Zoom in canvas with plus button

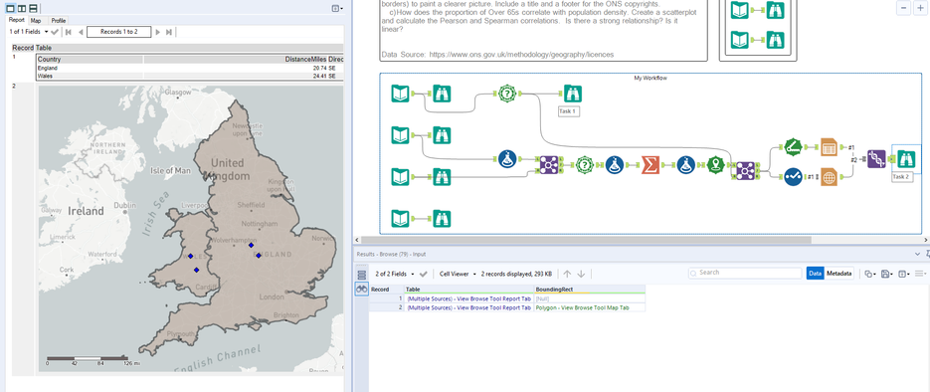click(x=919, y=8)
